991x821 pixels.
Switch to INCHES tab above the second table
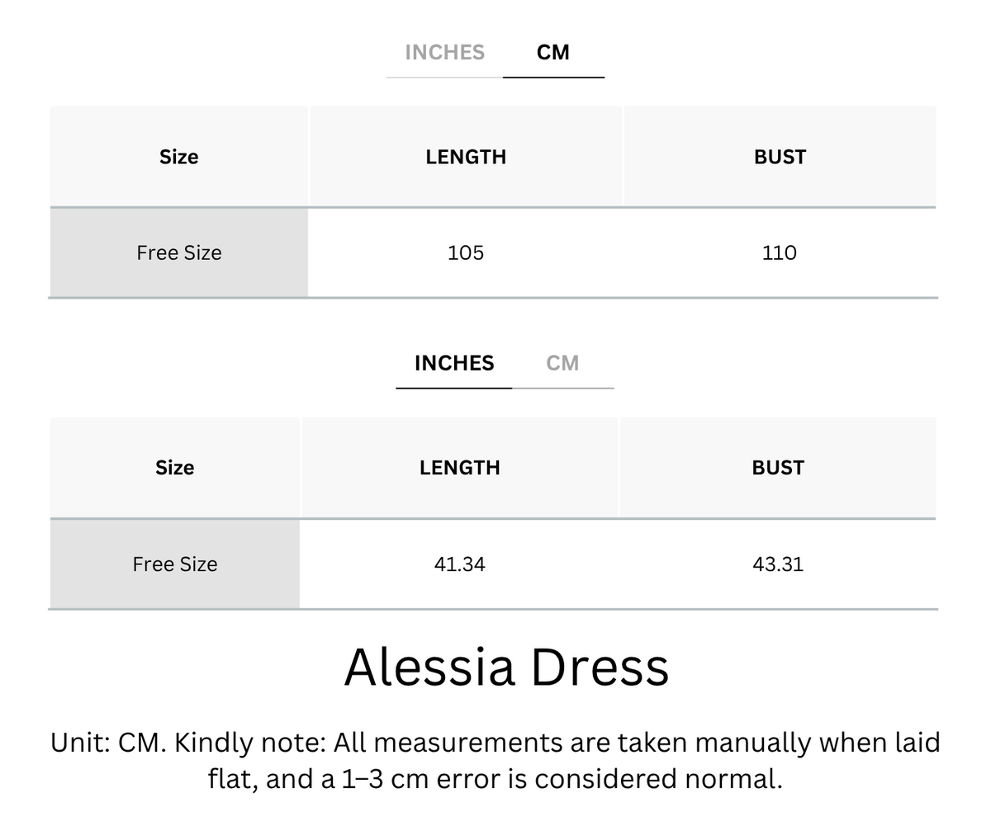pos(454,363)
